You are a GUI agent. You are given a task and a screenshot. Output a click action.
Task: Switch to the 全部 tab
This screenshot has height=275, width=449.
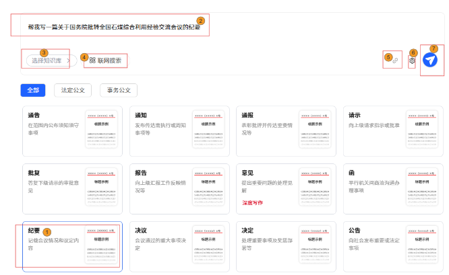[33, 90]
